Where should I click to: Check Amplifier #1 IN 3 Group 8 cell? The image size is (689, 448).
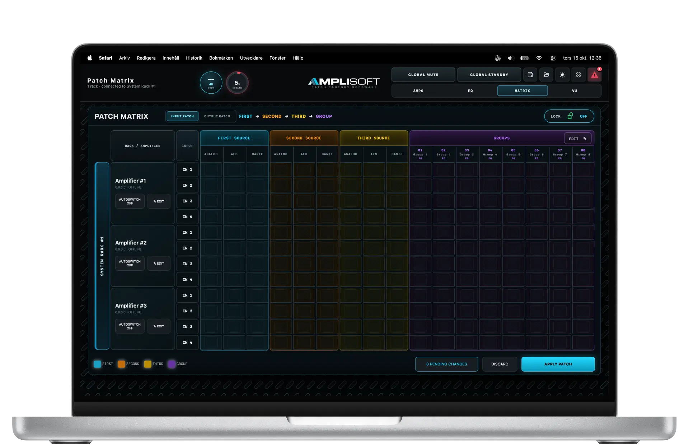click(x=583, y=201)
